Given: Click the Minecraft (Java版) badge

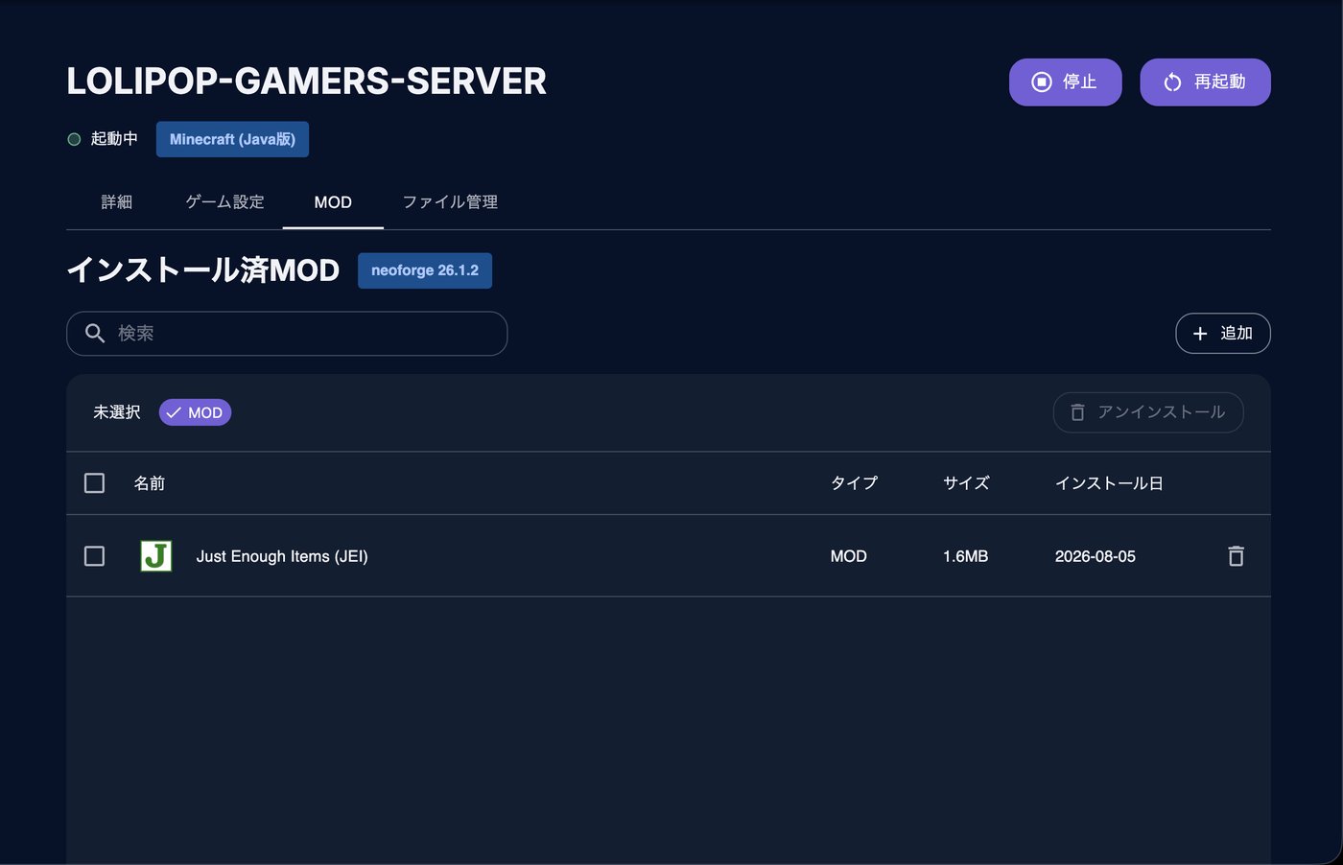Looking at the screenshot, I should 232,139.
